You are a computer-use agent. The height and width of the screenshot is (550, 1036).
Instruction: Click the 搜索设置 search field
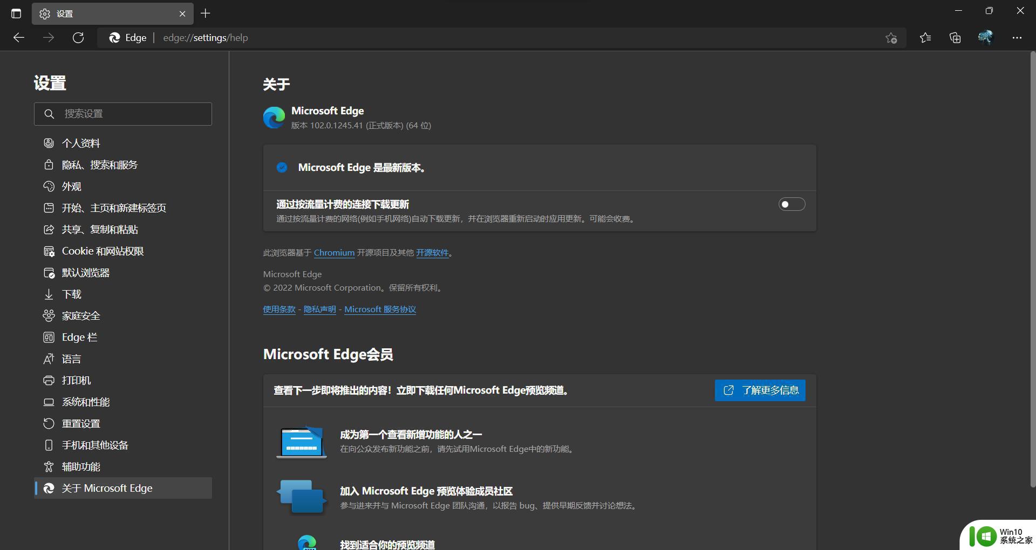click(123, 114)
